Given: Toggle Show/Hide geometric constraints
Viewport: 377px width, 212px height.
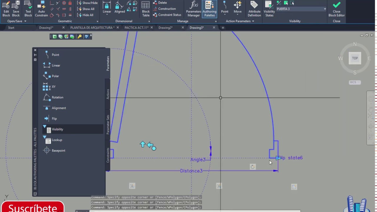Looking at the screenshot, I should click(x=87, y=3).
